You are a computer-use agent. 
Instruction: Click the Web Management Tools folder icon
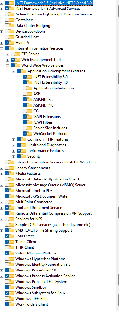click(18, 60)
